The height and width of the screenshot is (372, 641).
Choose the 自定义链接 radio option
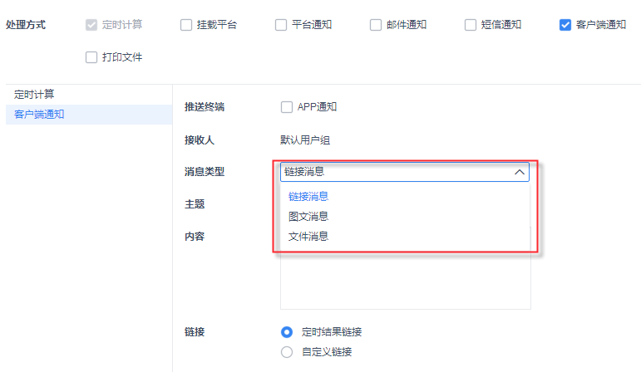[288, 352]
